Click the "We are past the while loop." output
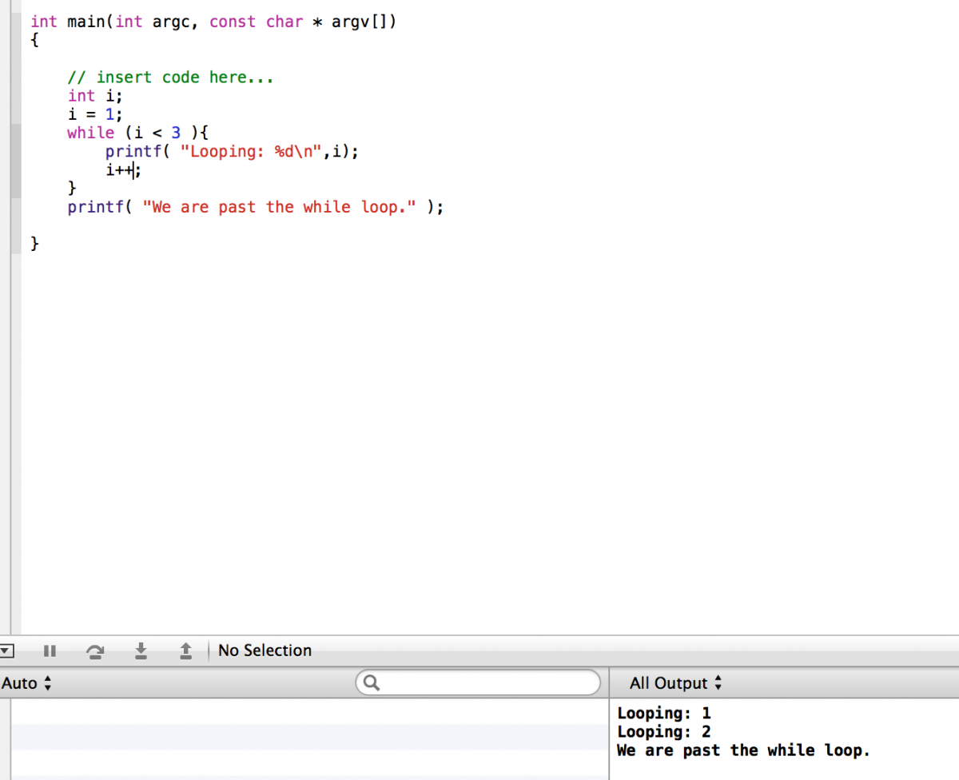The image size is (959, 780). pos(742,750)
